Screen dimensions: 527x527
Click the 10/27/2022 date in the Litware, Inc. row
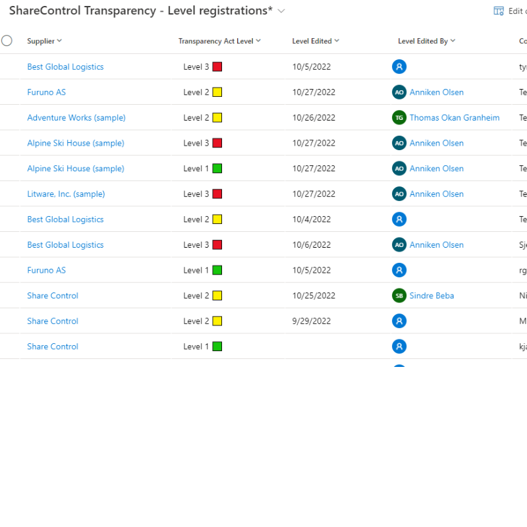pos(314,194)
